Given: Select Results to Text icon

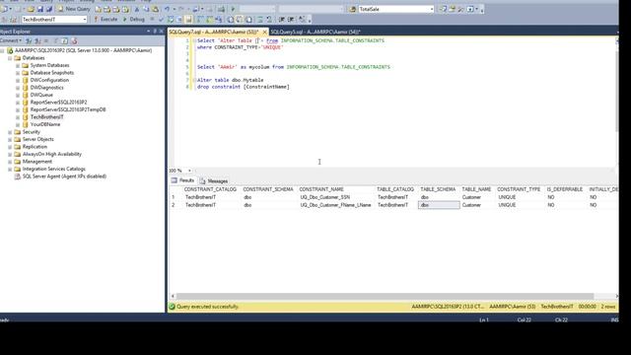Looking at the screenshot, I should (231, 19).
